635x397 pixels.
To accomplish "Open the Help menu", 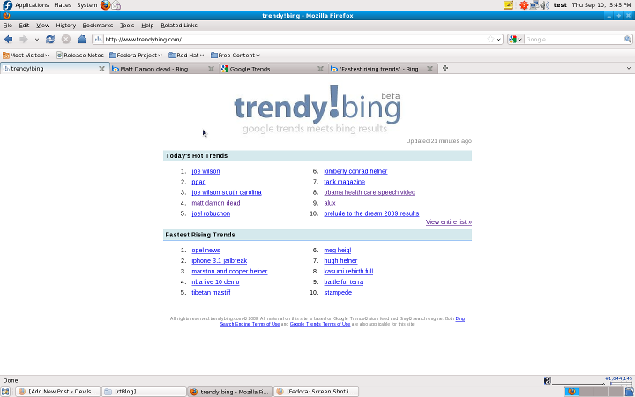I will 147,25.
